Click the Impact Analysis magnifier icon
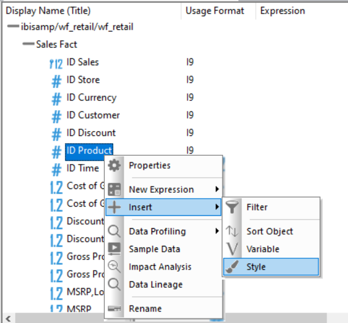Viewport: 348px width, 323px height. [115, 267]
